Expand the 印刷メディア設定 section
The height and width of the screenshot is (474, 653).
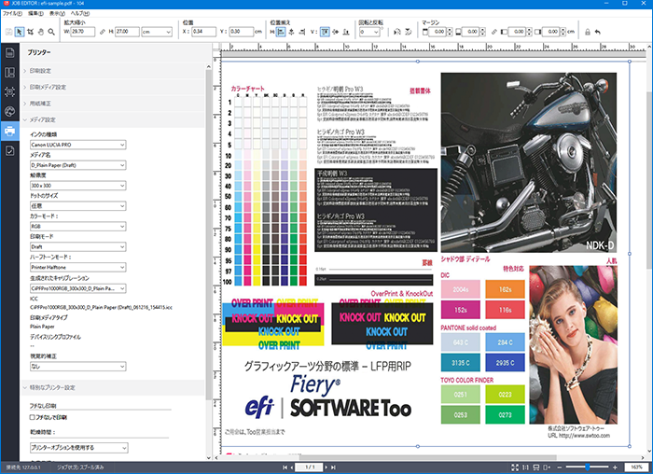(113, 87)
